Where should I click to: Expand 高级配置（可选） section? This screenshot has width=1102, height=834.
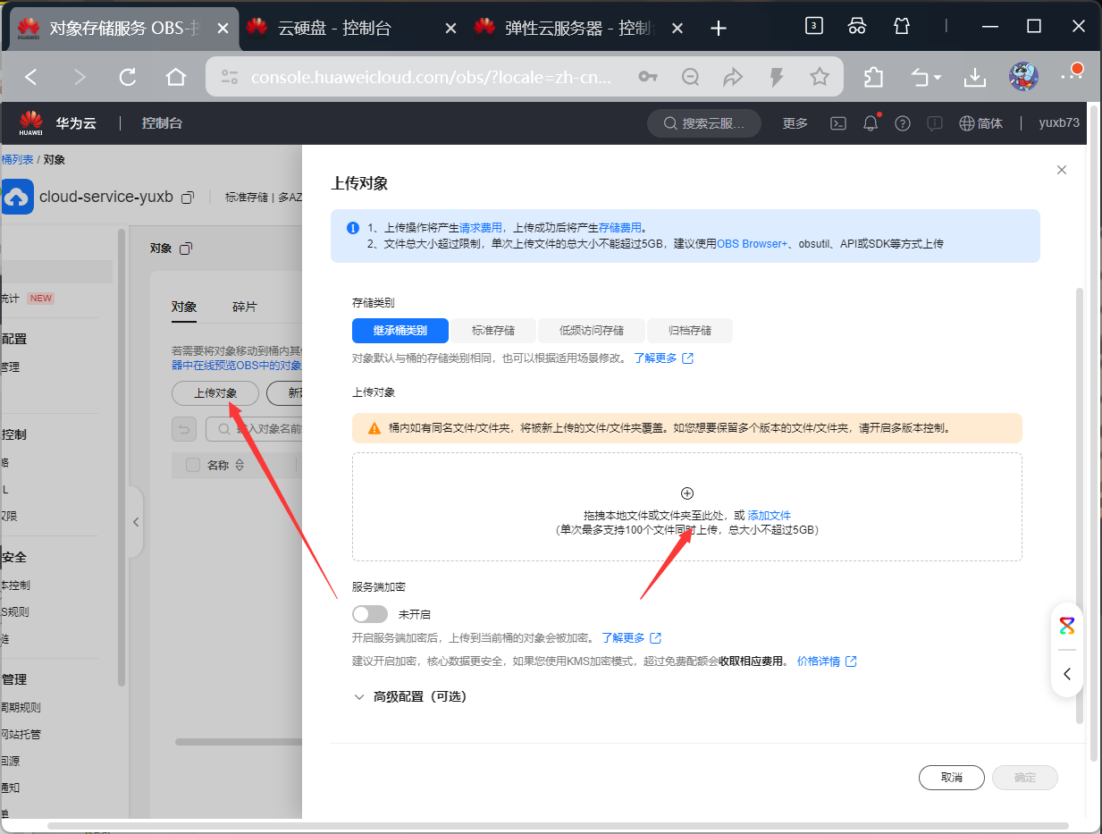point(410,696)
